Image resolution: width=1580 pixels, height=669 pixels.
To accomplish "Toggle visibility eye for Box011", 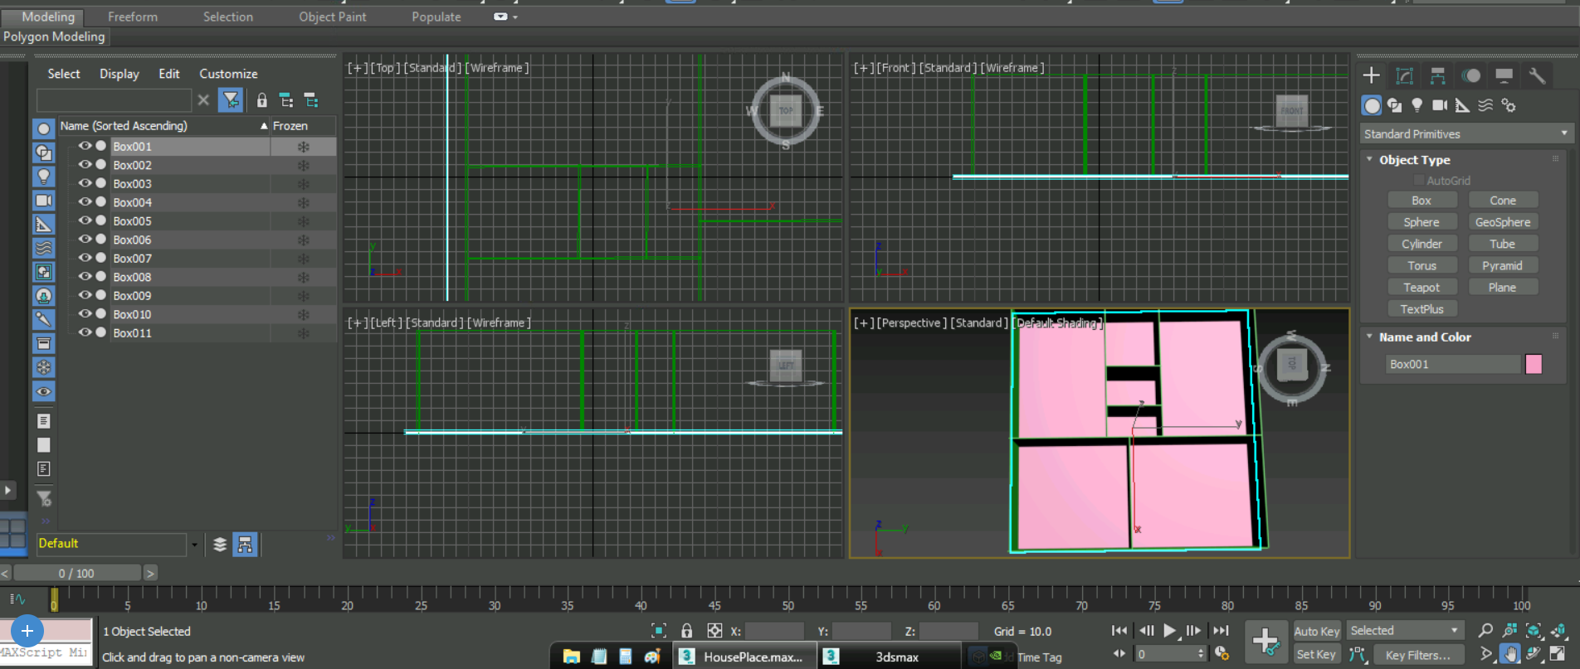I will (x=85, y=332).
